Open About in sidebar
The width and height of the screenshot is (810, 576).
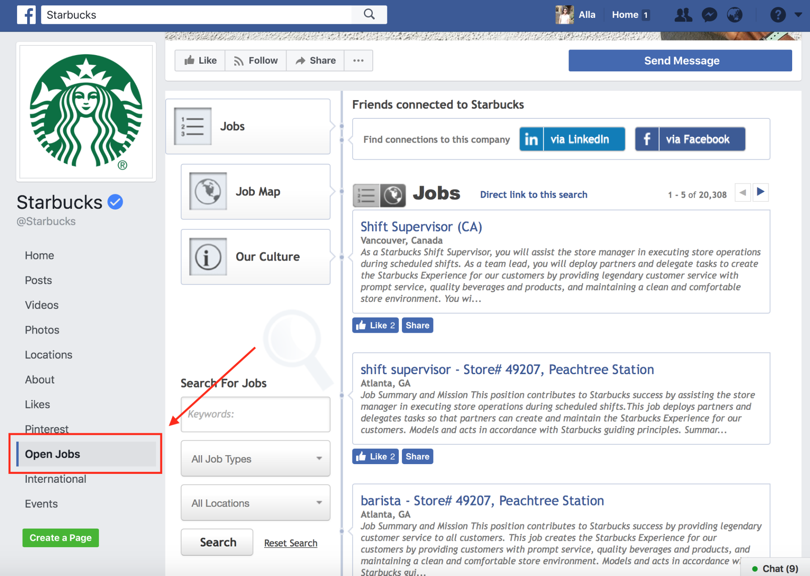(40, 379)
